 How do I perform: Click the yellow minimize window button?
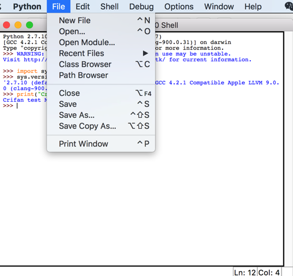18,25
